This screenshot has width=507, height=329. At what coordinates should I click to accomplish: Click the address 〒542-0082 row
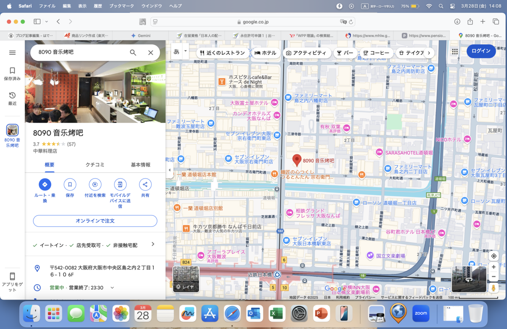(95, 271)
